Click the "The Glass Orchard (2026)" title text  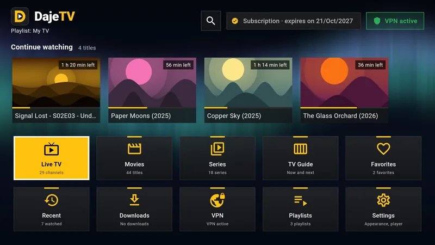(340, 116)
